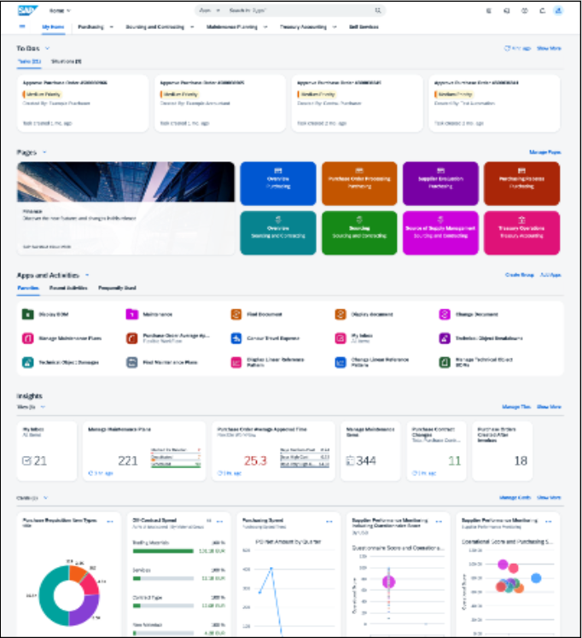Open the Apps filter dropdown in search bar
The height and width of the screenshot is (638, 582).
210,10
